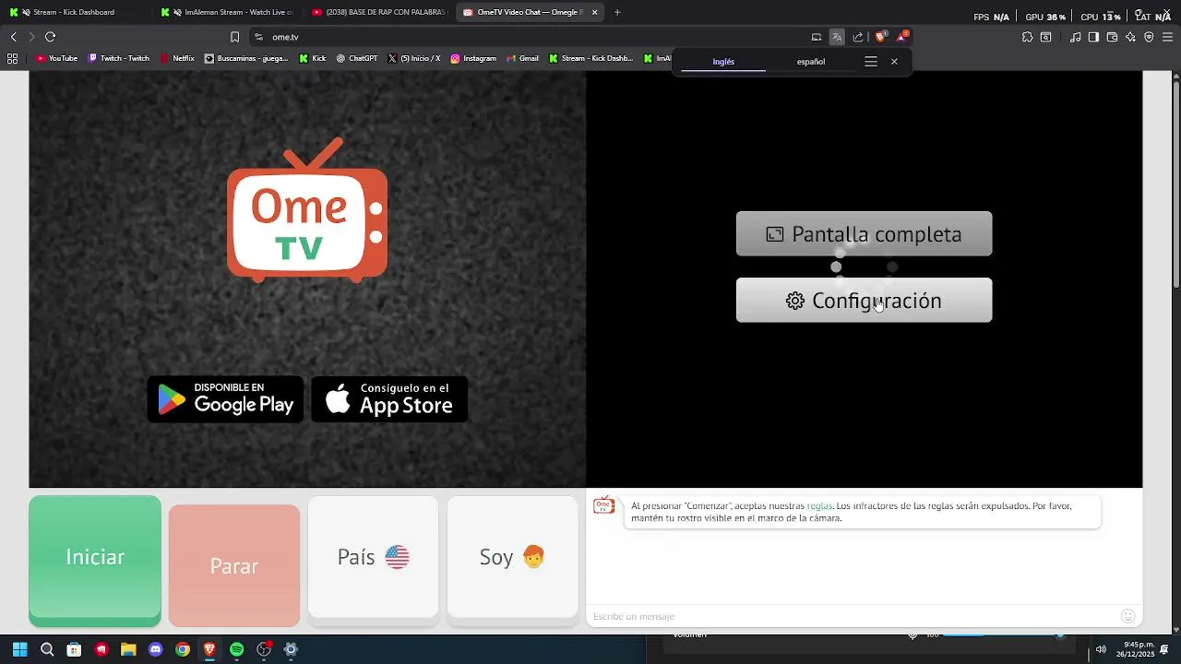1181x664 pixels.
Task: Switch to Stream - Kick Dashboard tab
Action: [76, 12]
